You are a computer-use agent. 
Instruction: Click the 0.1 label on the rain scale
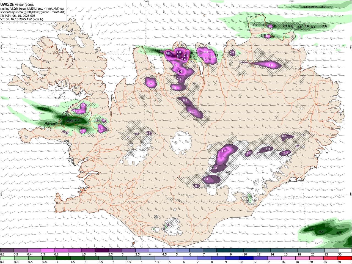pos(2,262)
